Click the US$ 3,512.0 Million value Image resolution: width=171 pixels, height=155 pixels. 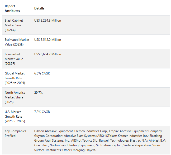coord(47,40)
